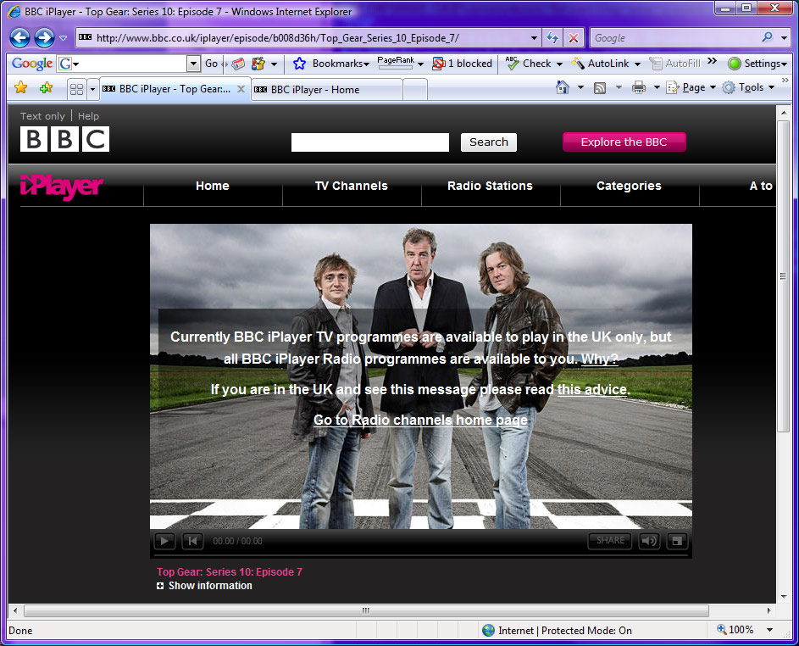This screenshot has width=799, height=646.
Task: Click the BBC Search button
Action: 489,142
